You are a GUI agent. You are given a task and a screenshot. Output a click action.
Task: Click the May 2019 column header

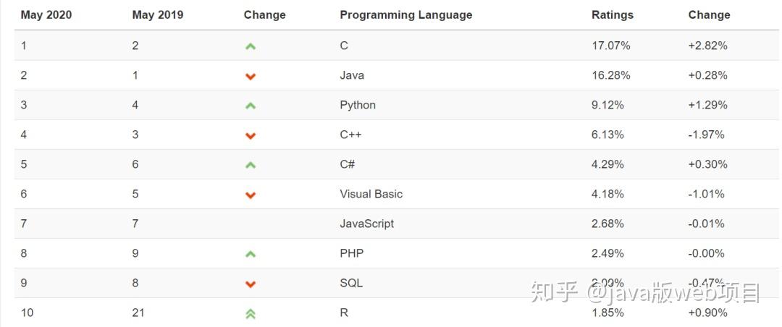pos(158,14)
